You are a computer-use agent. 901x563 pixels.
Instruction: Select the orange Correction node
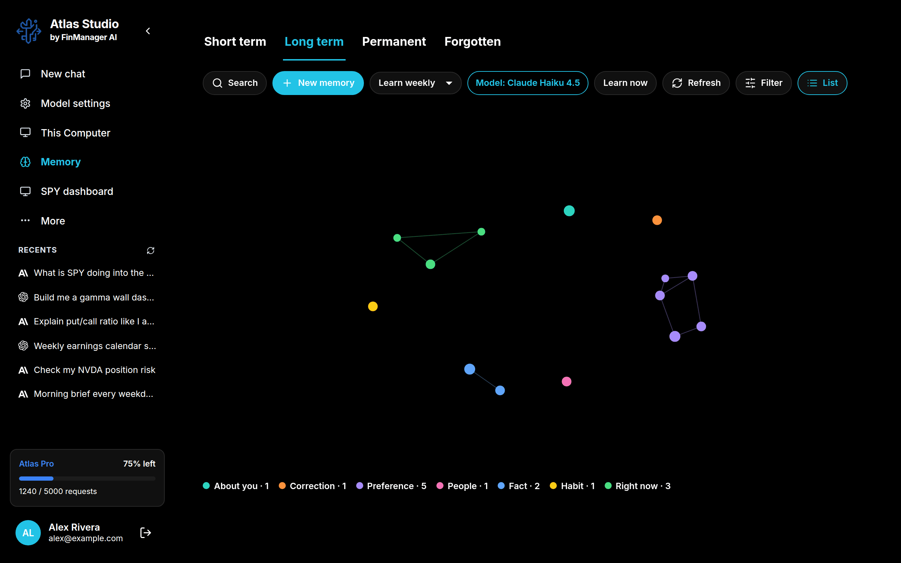657,220
